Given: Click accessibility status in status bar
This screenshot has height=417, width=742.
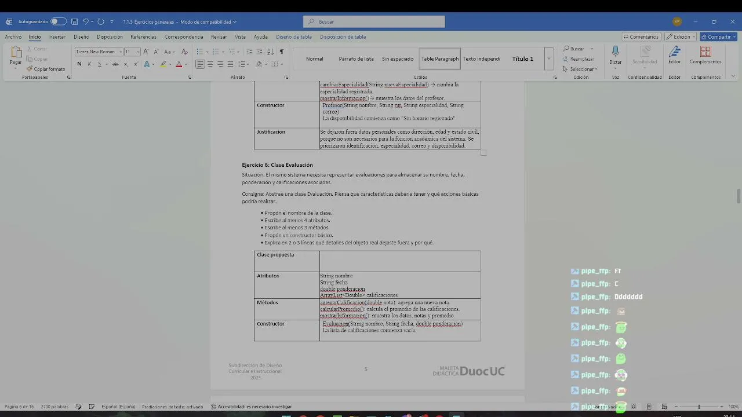Looking at the screenshot, I should tap(251, 407).
